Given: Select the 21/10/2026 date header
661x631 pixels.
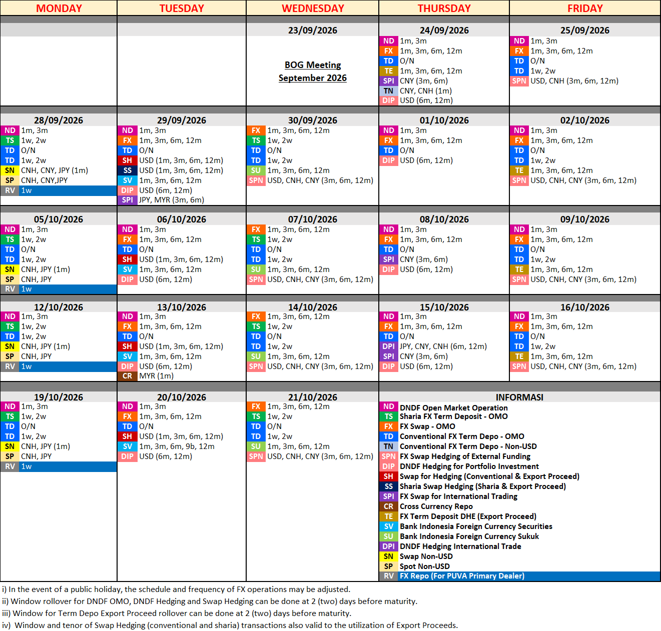Looking at the screenshot, I should (313, 397).
